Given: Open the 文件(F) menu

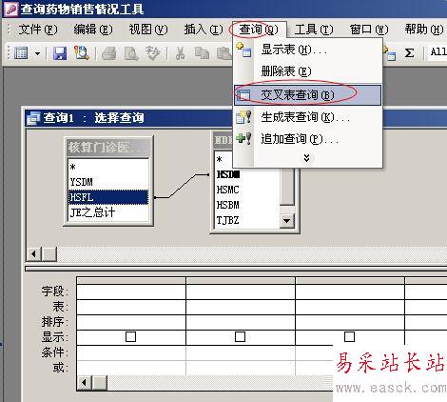Looking at the screenshot, I should tap(38, 30).
